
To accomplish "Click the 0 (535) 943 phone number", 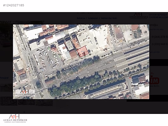I will 160,44.
